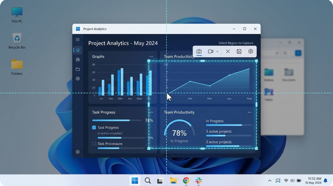Open the hamburger menu in the sidebar

click(x=78, y=40)
